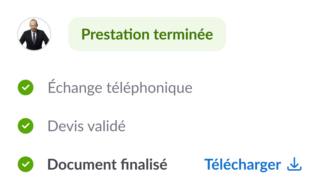Click the grey Devis validé text
This screenshot has width=320, height=192.
pyautogui.click(x=86, y=126)
